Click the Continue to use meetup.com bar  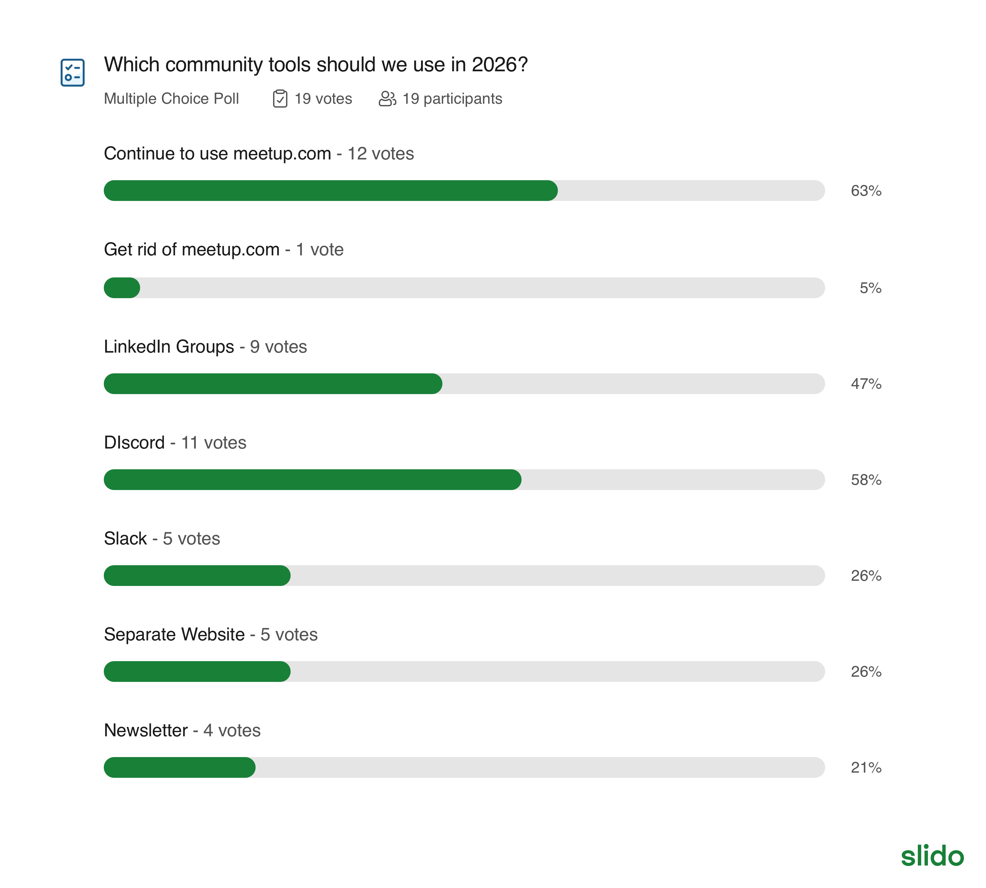(x=464, y=191)
